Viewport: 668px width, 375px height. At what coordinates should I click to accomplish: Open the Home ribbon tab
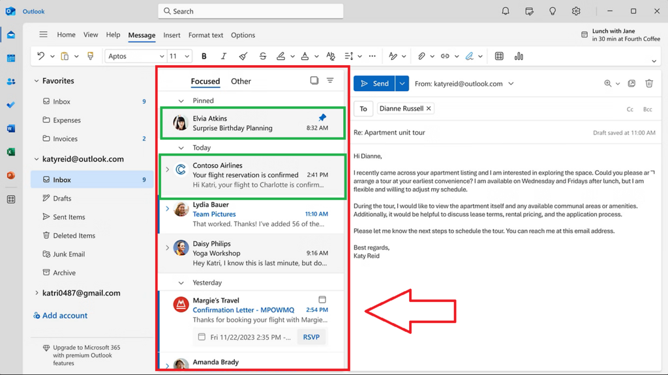tap(66, 35)
